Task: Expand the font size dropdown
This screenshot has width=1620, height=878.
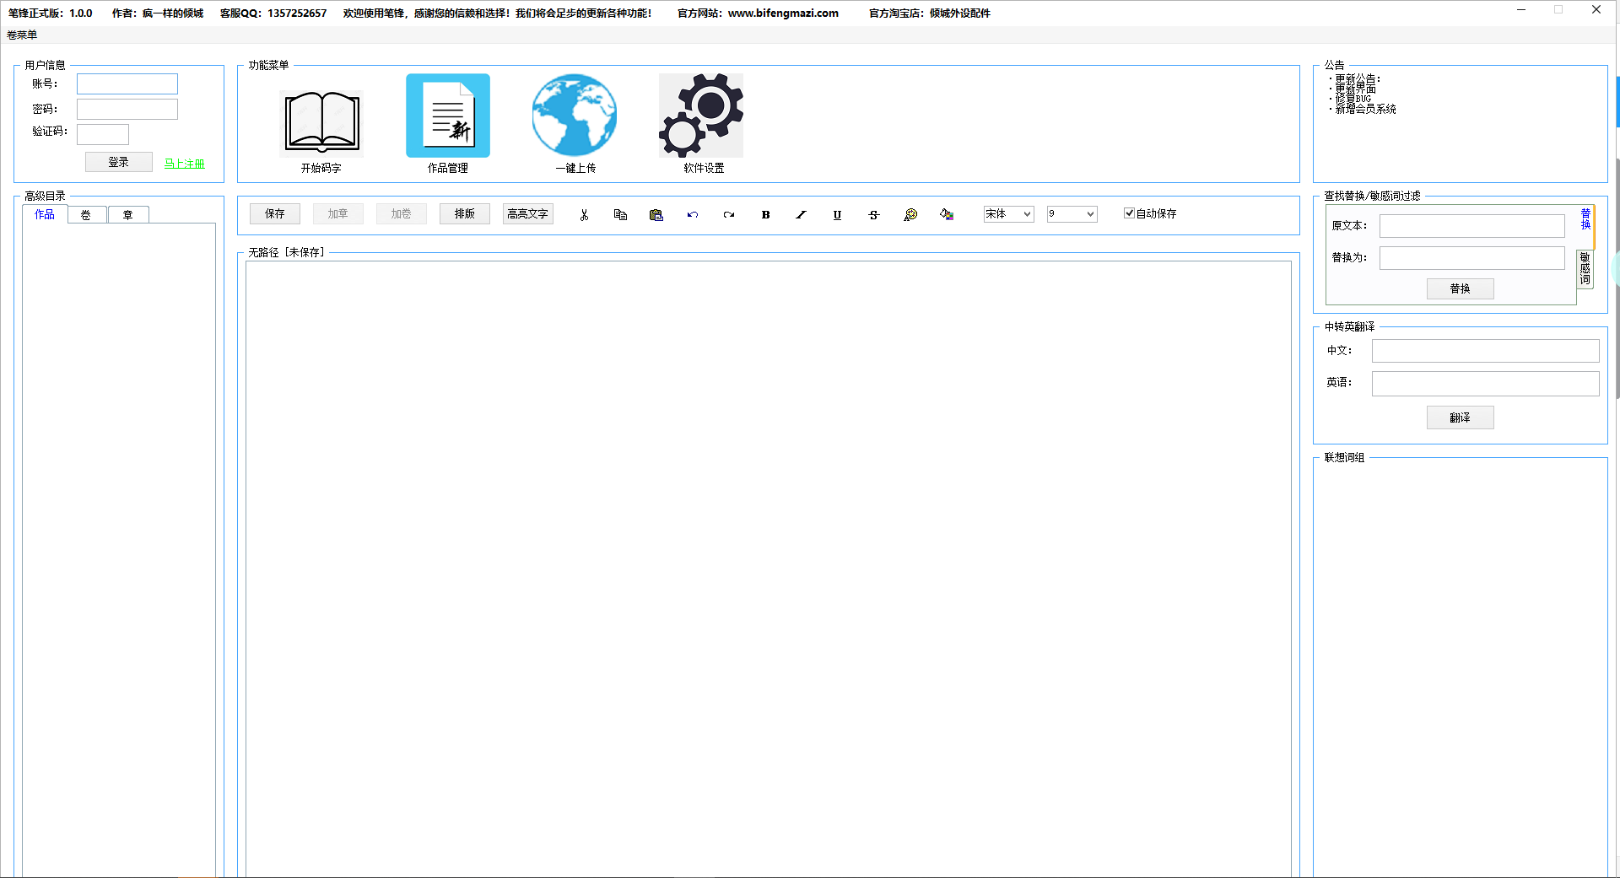Action: pos(1072,214)
